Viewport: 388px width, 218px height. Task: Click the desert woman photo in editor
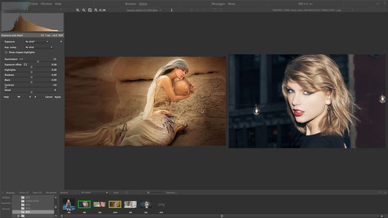145,101
